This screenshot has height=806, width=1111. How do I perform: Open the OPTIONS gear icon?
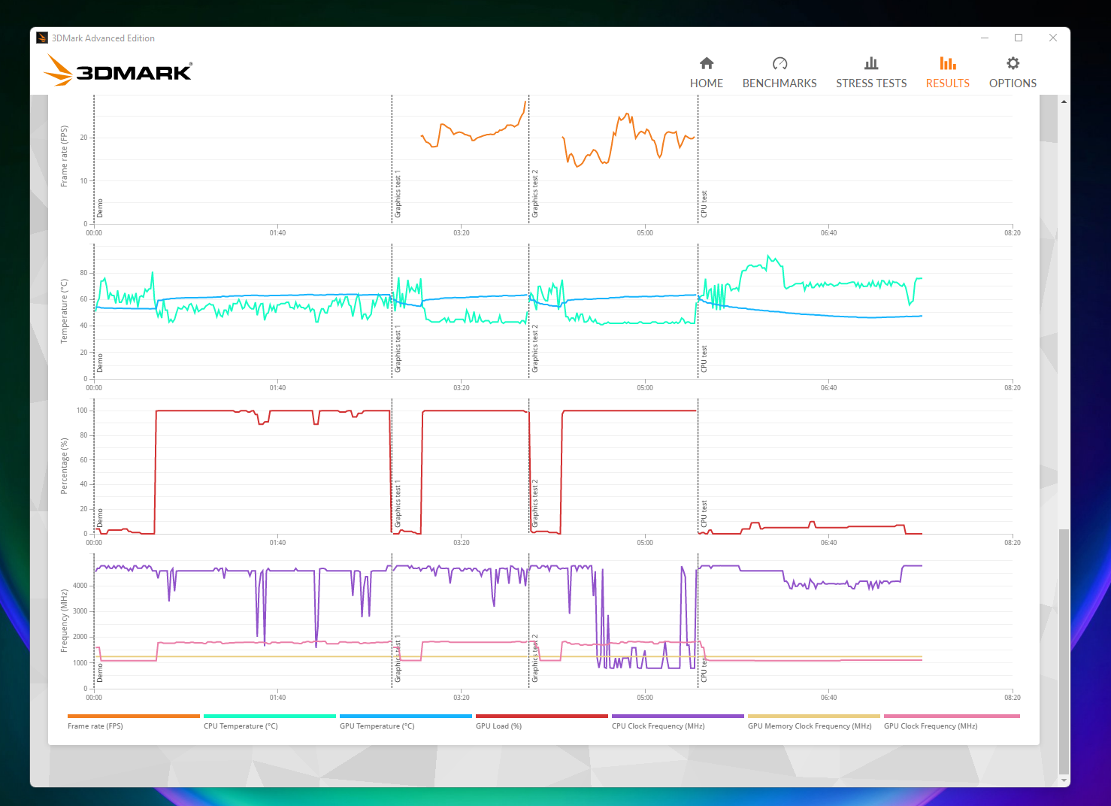[x=1013, y=63]
